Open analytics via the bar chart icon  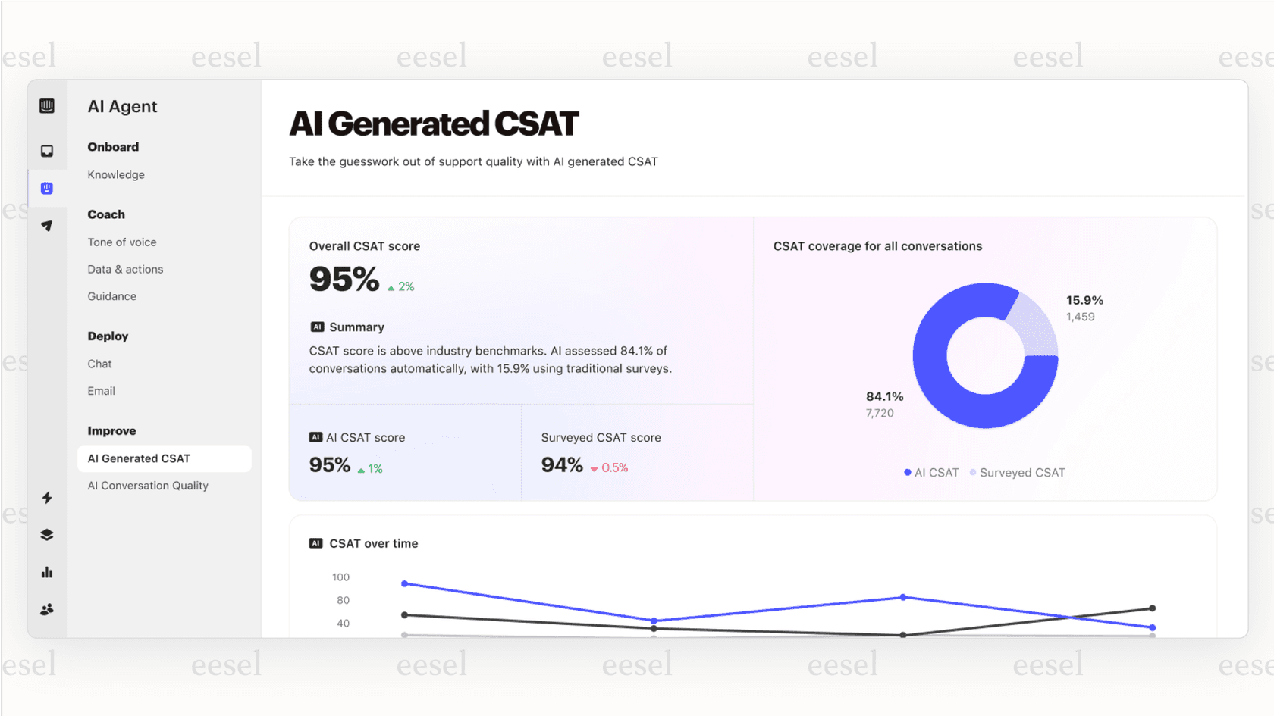(47, 572)
